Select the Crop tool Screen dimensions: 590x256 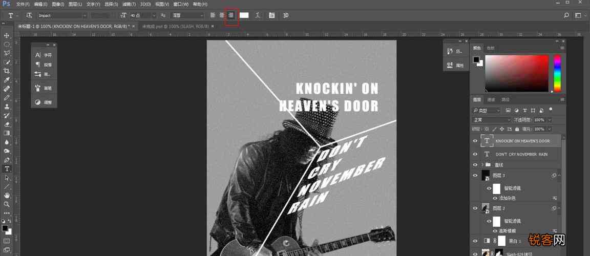coord(6,71)
